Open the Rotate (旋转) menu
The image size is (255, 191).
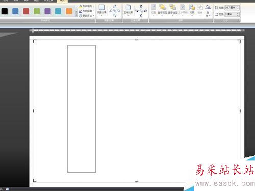(208, 11)
